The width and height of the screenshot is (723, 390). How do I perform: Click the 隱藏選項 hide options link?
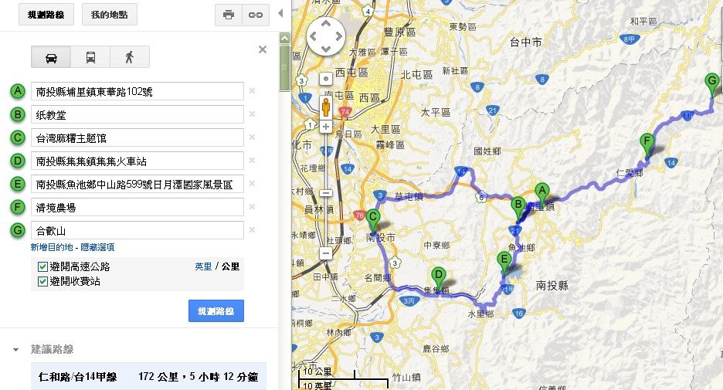97,247
